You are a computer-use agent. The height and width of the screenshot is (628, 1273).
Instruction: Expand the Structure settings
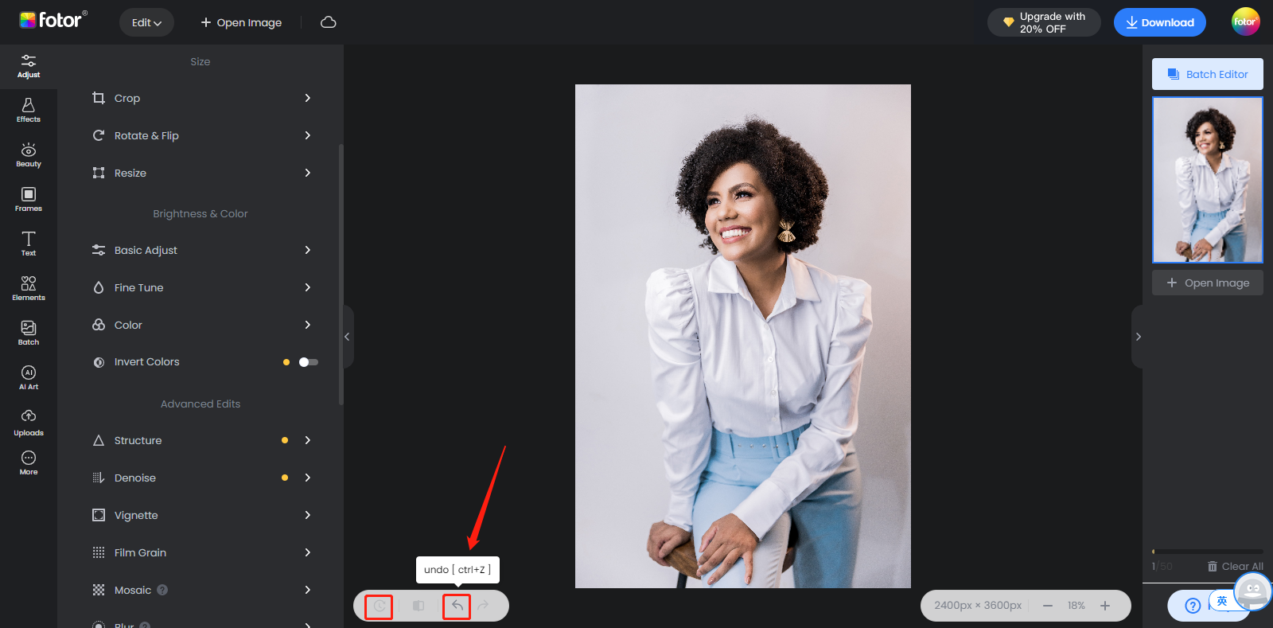tap(200, 440)
